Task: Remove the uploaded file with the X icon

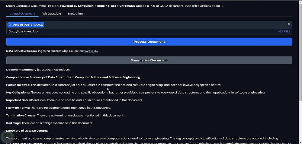Action: [x=289, y=24]
